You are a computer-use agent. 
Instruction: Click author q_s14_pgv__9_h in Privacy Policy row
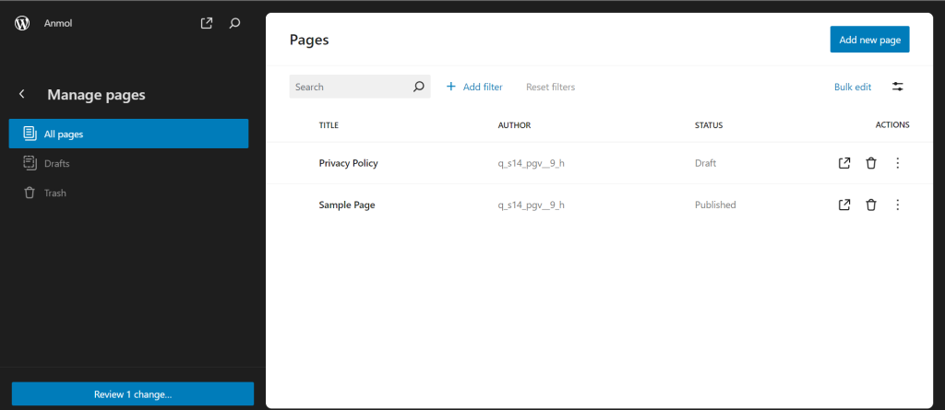[x=531, y=163]
